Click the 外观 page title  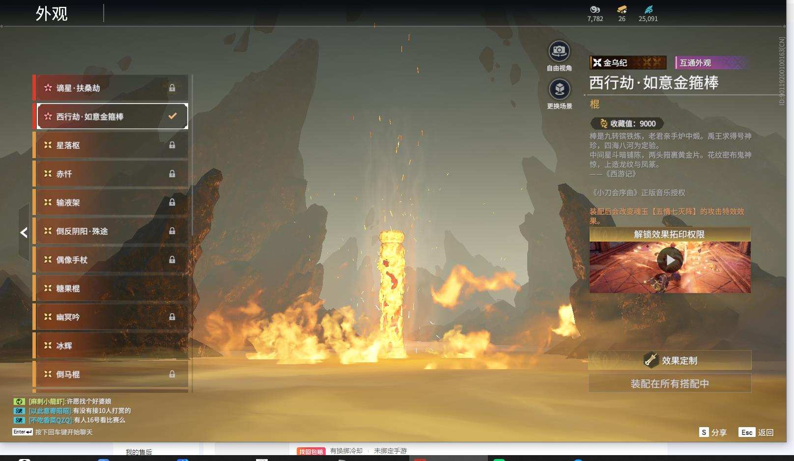(52, 14)
